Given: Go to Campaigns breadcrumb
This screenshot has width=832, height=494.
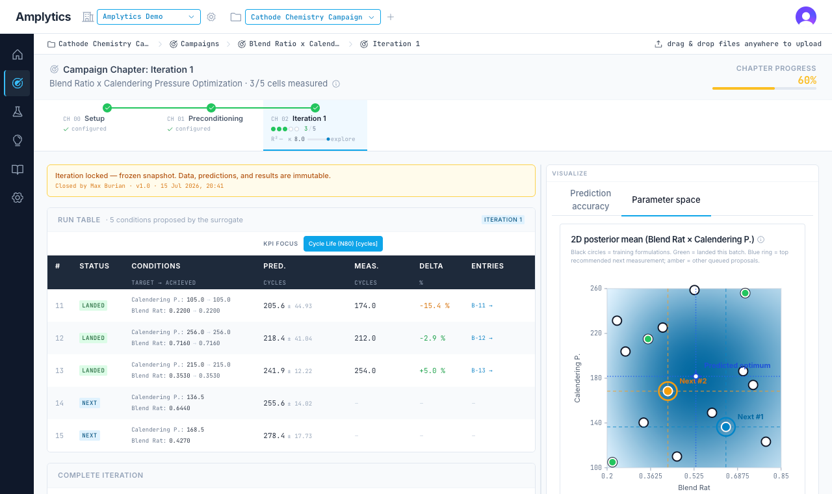Looking at the screenshot, I should 194,44.
